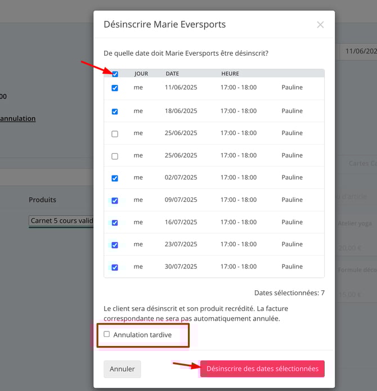The image size is (377, 391).
Task: Untick the 23/07/2025 session checkbox
Action: pyautogui.click(x=115, y=245)
